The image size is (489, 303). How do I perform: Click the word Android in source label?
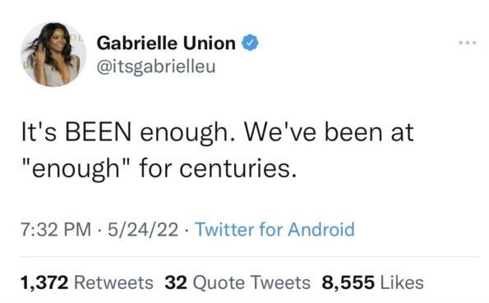pyautogui.click(x=321, y=229)
